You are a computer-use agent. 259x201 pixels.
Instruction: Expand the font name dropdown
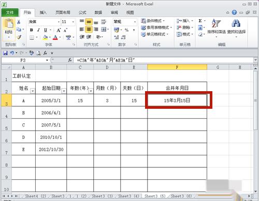coord(59,22)
